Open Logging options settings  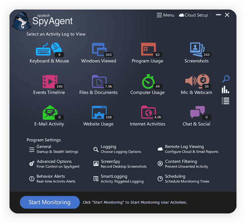(x=117, y=149)
